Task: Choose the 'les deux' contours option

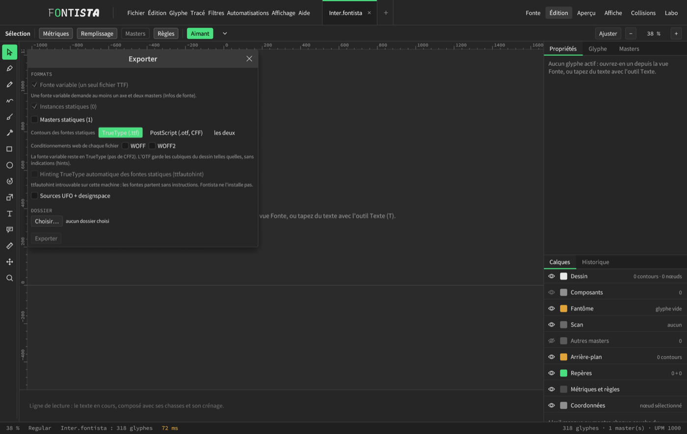Action: pyautogui.click(x=224, y=133)
